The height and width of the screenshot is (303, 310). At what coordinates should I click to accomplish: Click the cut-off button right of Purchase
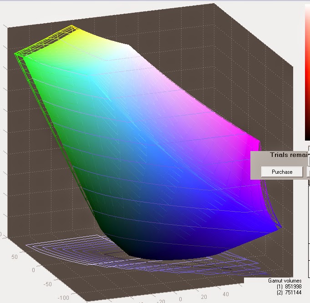pyautogui.click(x=309, y=172)
